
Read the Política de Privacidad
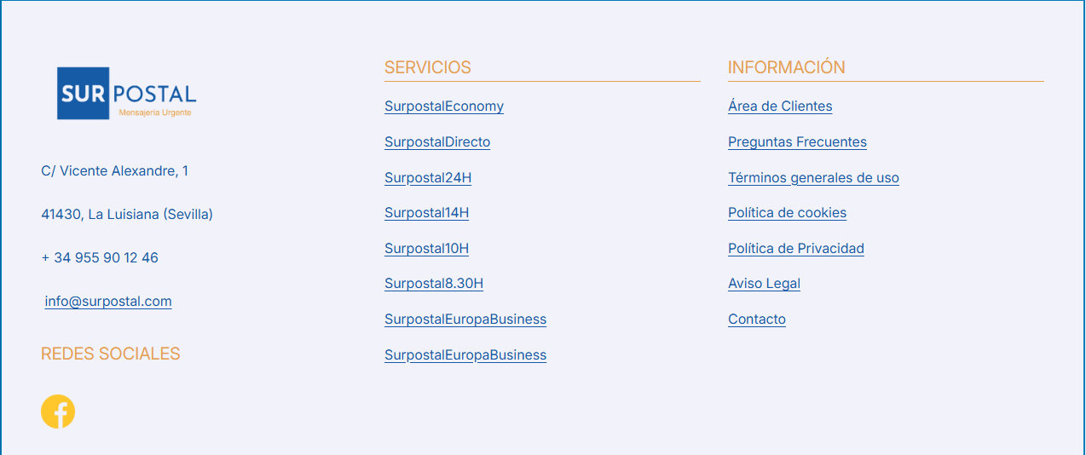coord(796,249)
